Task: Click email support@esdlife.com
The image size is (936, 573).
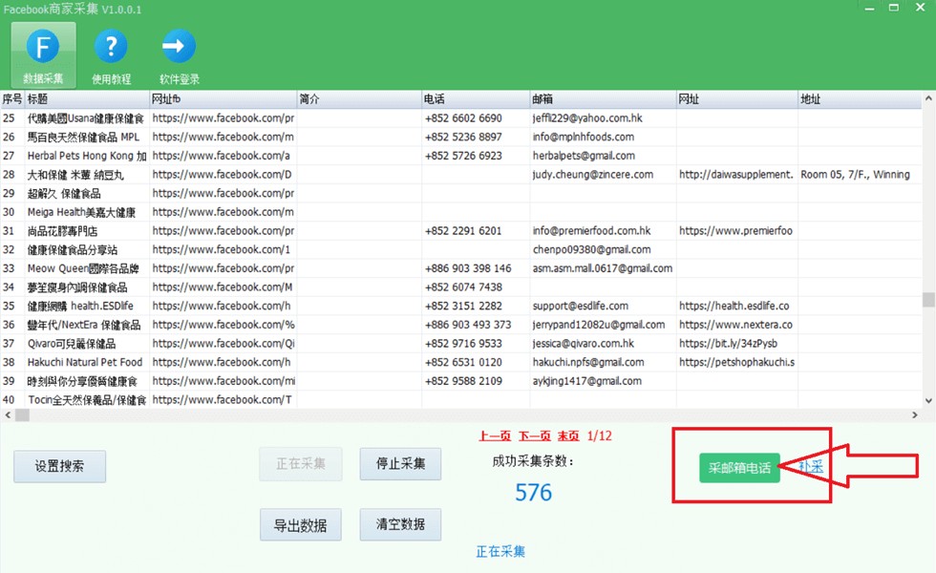Action: pos(581,307)
